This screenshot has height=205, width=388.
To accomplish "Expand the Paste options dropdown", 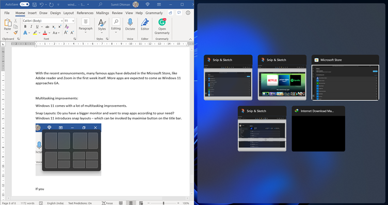I will click(x=7, y=32).
